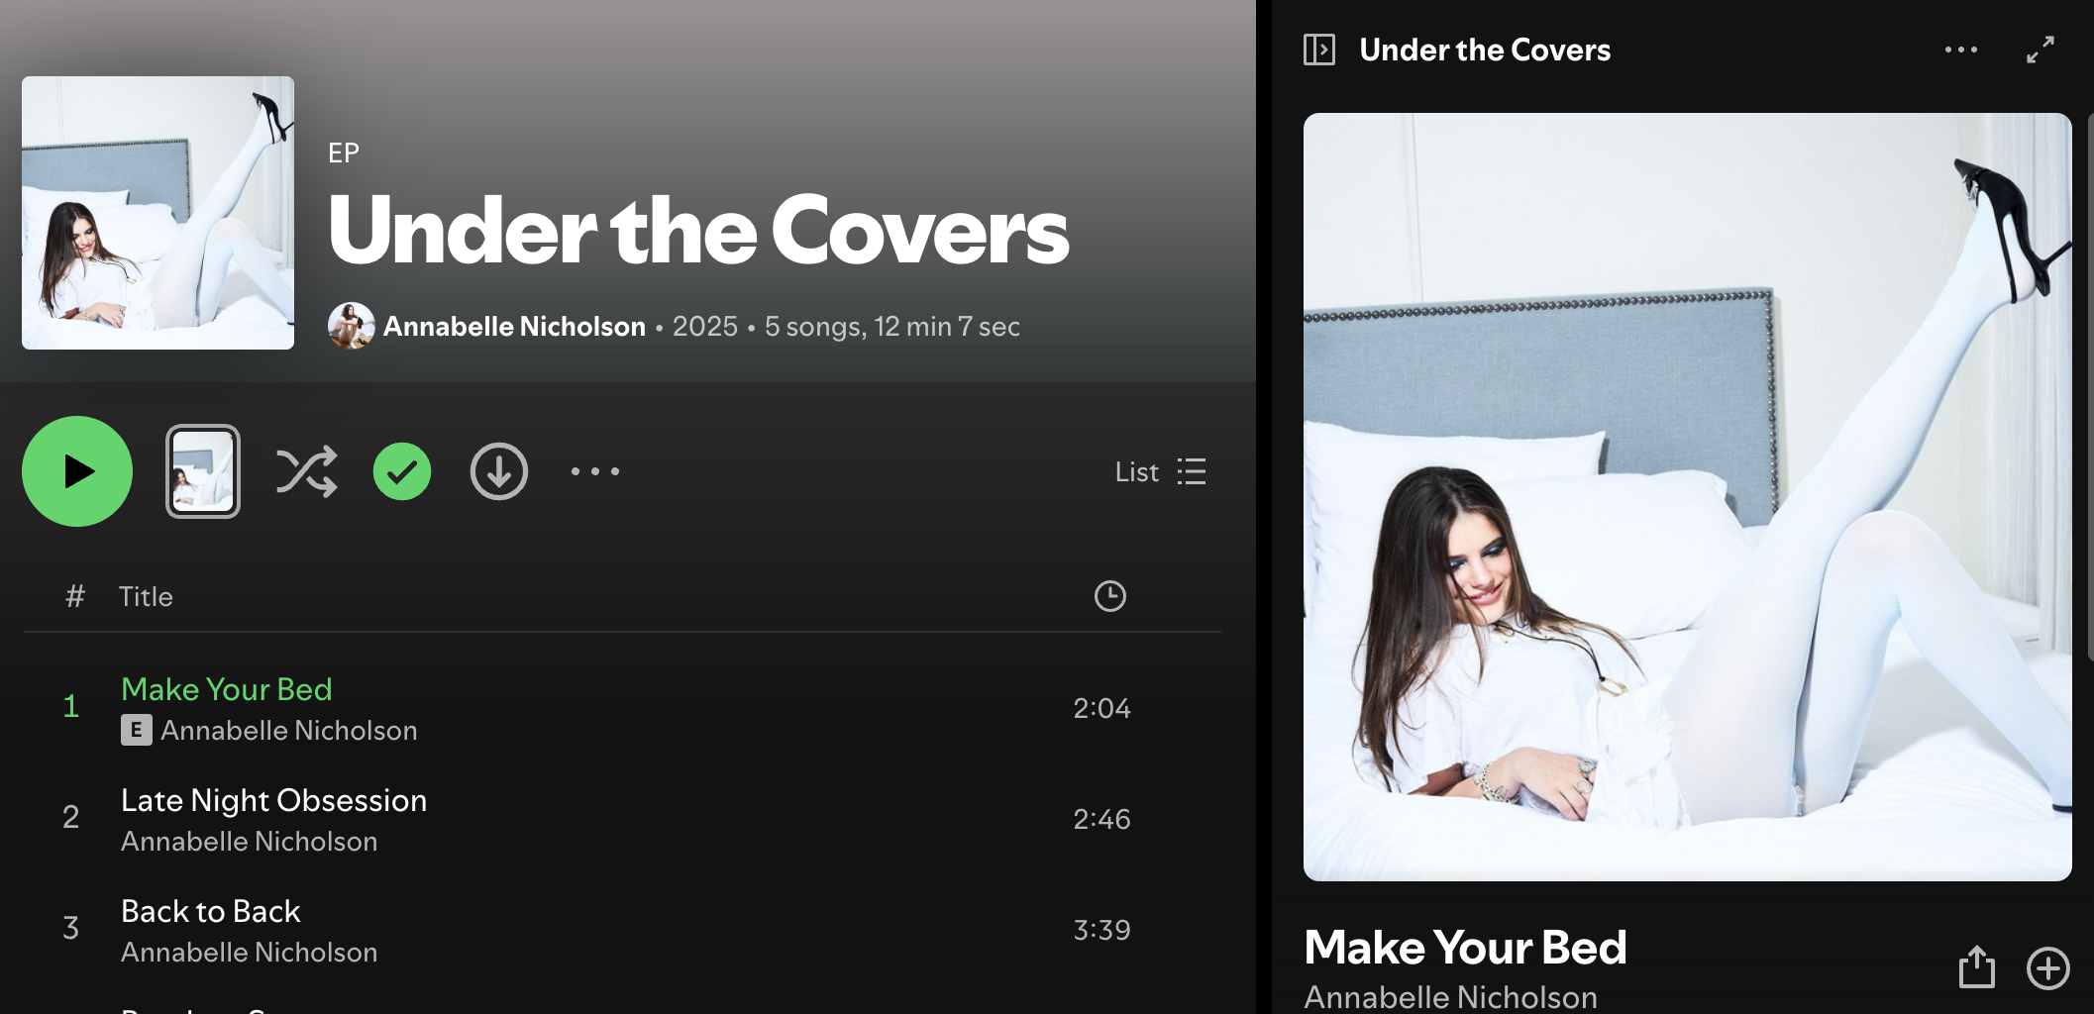The height and width of the screenshot is (1014, 2094).
Task: Open the album preview thumbnail button
Action: click(x=203, y=471)
